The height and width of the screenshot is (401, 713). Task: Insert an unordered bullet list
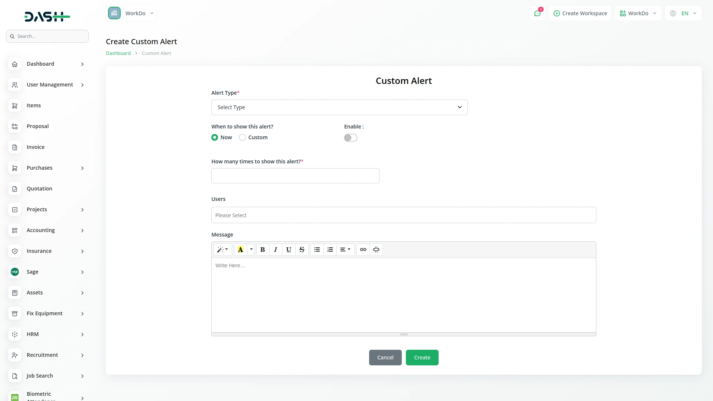point(317,250)
